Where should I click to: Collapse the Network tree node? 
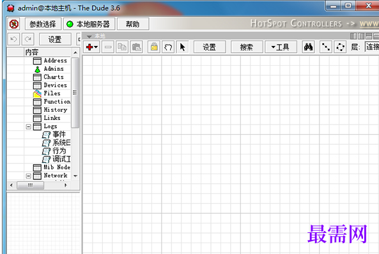[29, 176]
